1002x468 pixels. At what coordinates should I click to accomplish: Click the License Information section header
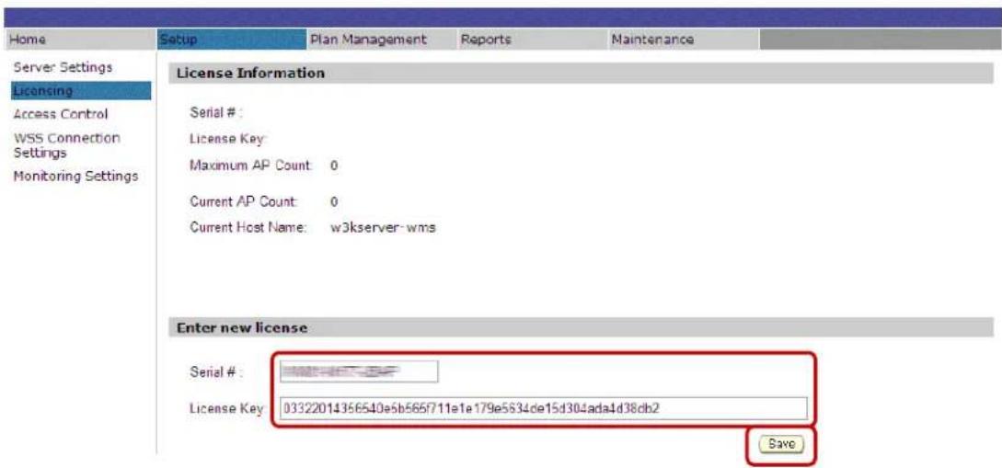click(579, 74)
